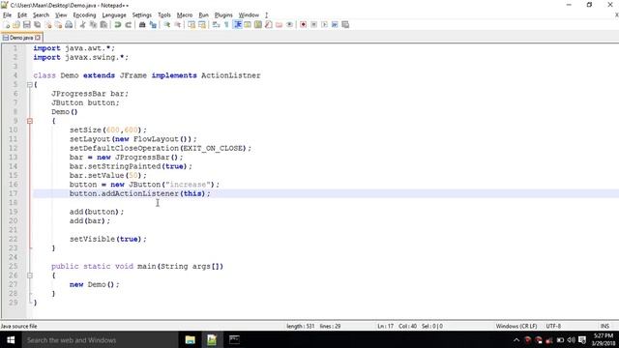The height and width of the screenshot is (348, 619).
Task: Open File Explorer from taskbar
Action: pyautogui.click(x=190, y=340)
